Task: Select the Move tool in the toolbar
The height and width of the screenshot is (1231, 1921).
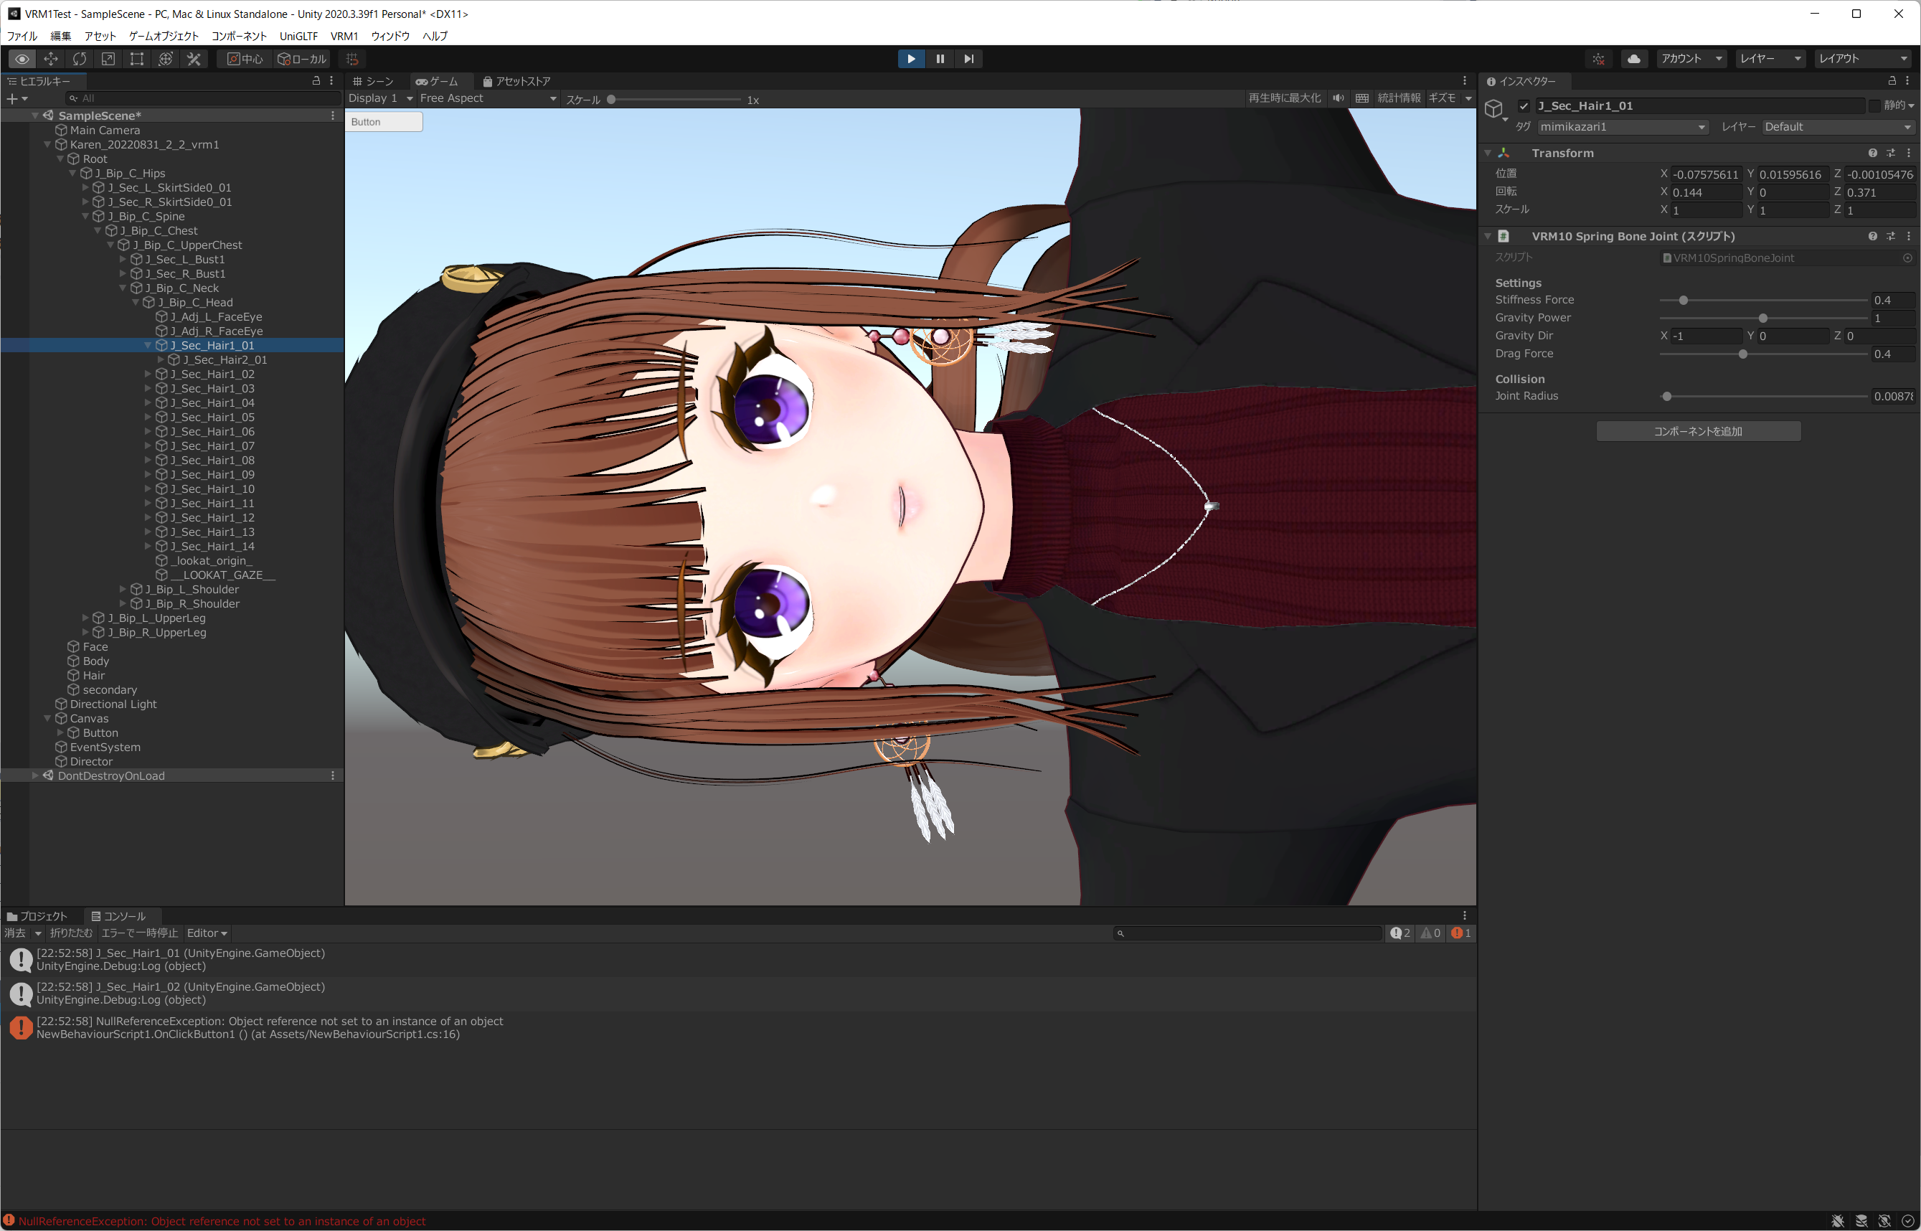Action: [50, 58]
